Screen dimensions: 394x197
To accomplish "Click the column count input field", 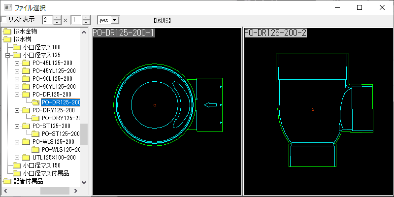I will tap(47, 20).
